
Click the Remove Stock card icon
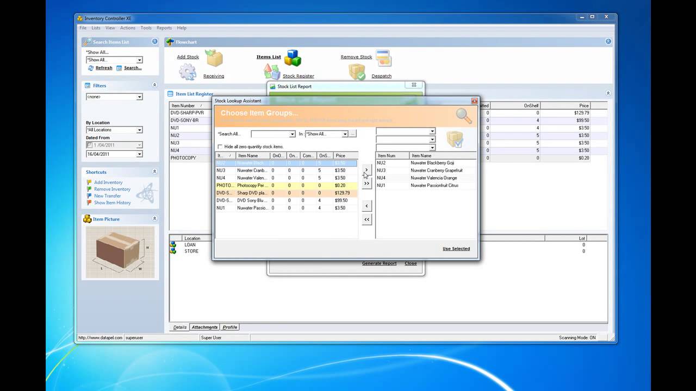pyautogui.click(x=383, y=58)
